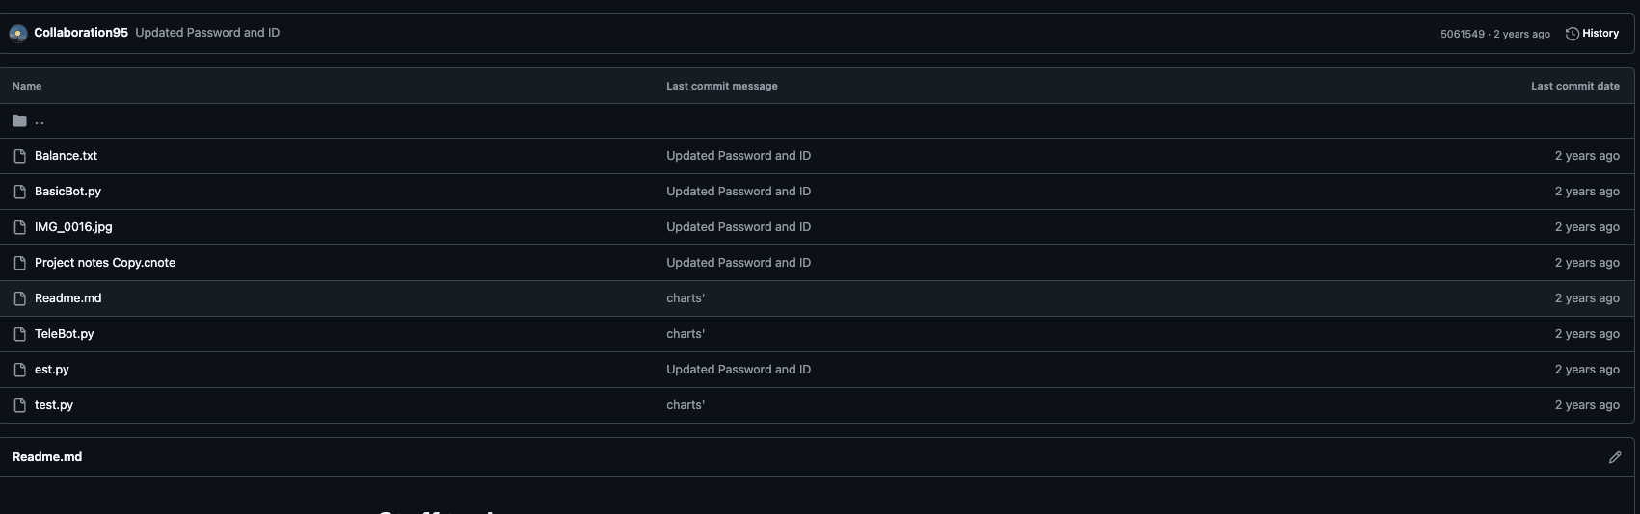Open the header commit message link
This screenshot has height=514, width=1640.
click(207, 33)
